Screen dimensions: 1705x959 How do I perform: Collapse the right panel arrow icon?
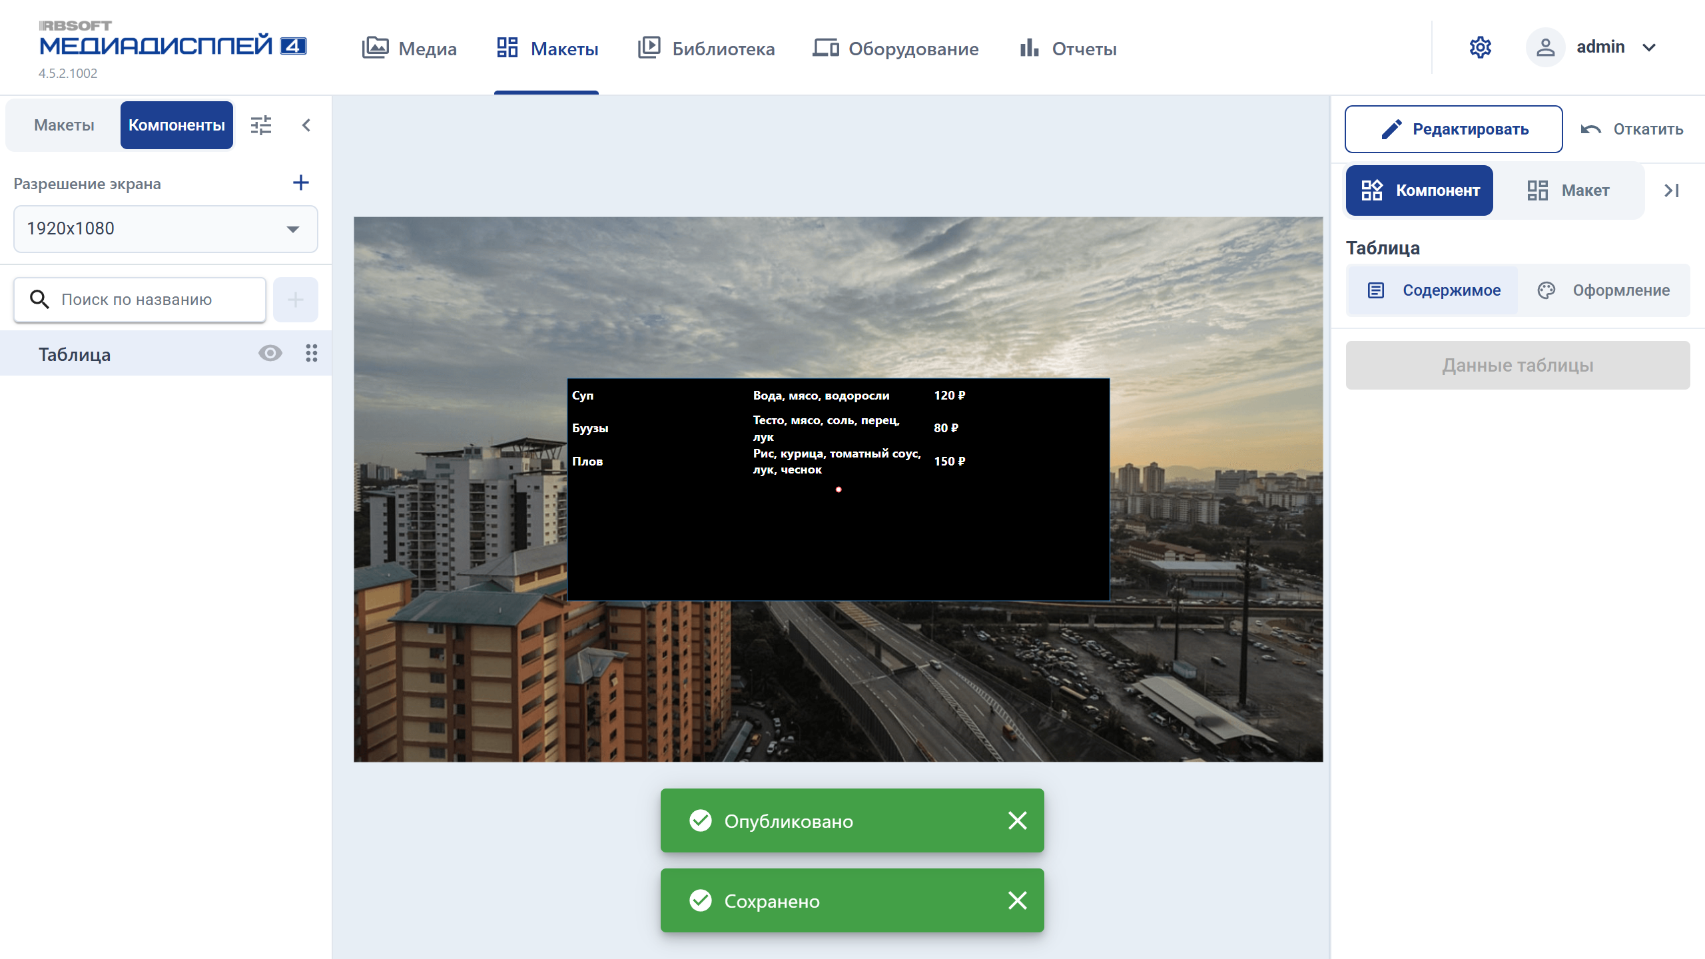[x=1672, y=190]
